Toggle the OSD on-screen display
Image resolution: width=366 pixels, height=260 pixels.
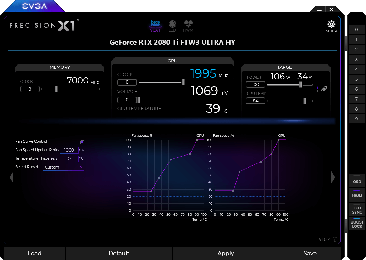point(357,181)
